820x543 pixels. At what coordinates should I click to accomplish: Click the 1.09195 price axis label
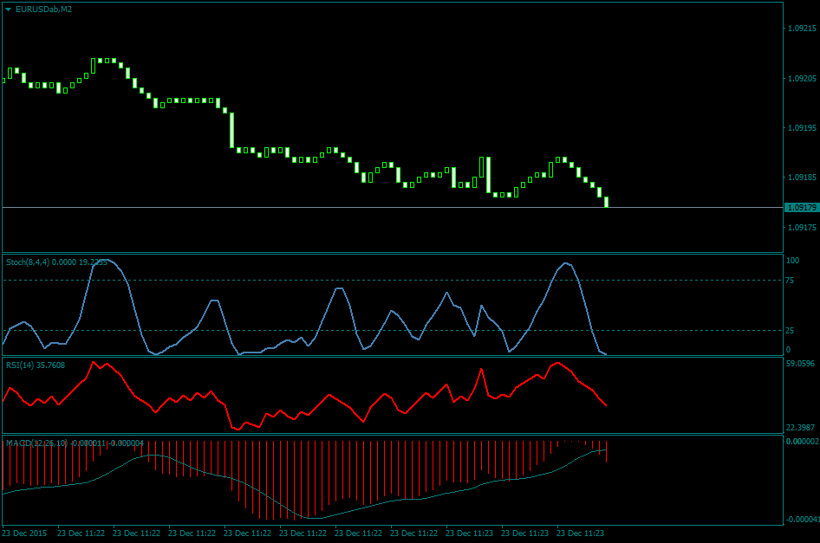click(802, 128)
